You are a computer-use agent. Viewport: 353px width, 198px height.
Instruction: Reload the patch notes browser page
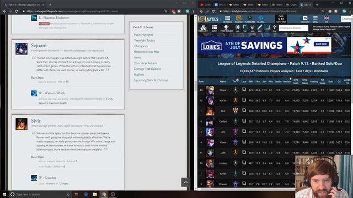click(16, 11)
